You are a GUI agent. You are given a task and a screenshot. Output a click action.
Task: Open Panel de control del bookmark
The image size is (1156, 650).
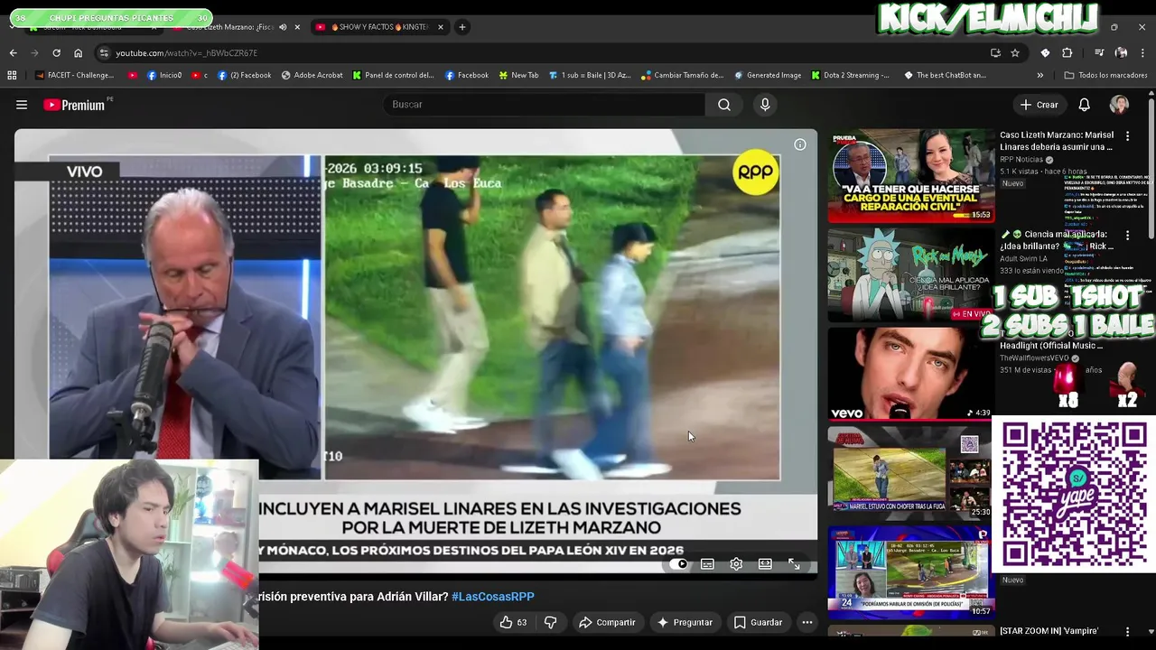(x=394, y=75)
